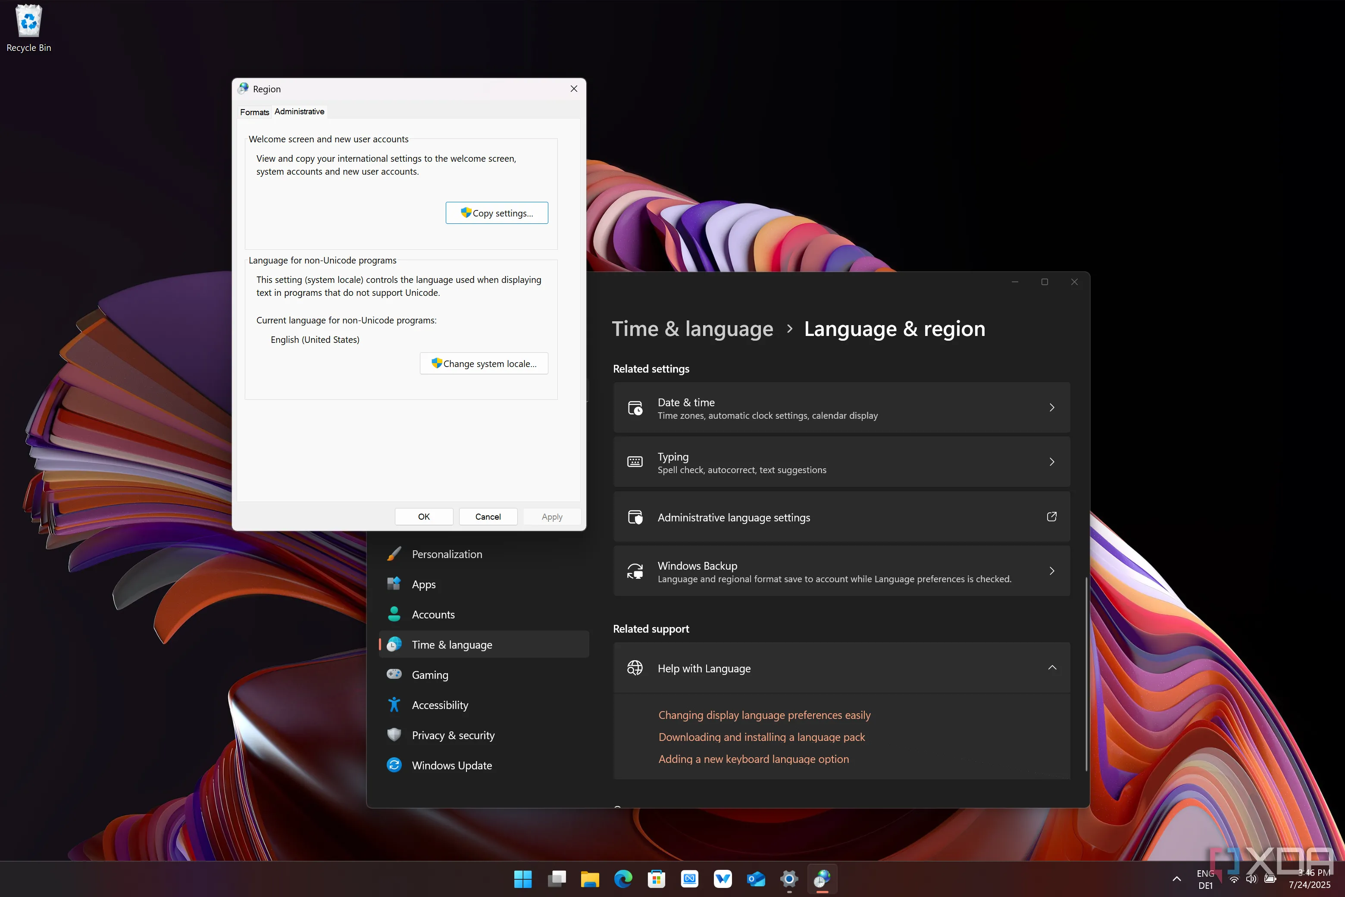Click the Typing keyboard icon
This screenshot has height=897, width=1345.
tap(635, 462)
